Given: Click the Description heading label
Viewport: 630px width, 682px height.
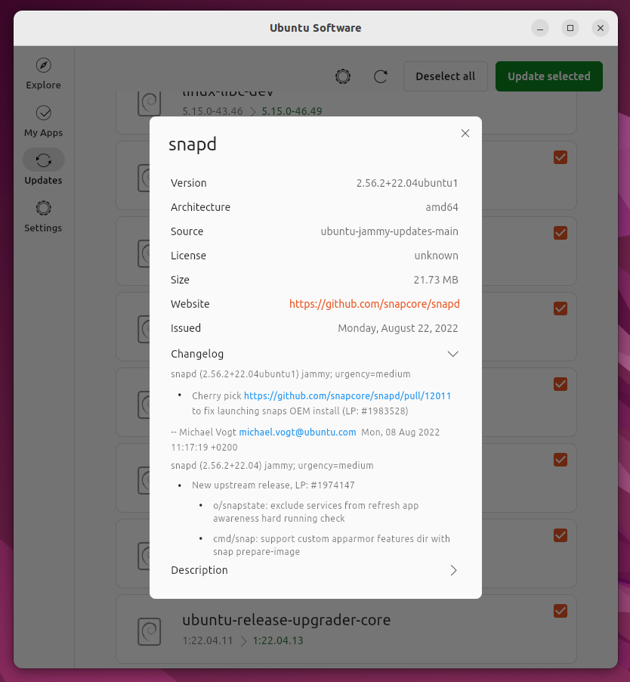Looking at the screenshot, I should [199, 570].
